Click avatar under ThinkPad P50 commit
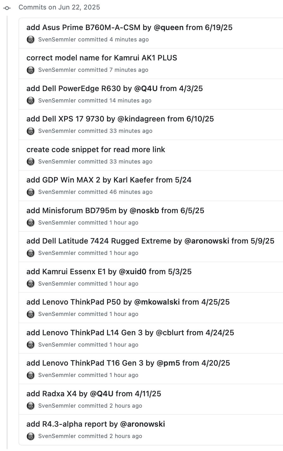This screenshot has height=451, width=283. coord(31,314)
